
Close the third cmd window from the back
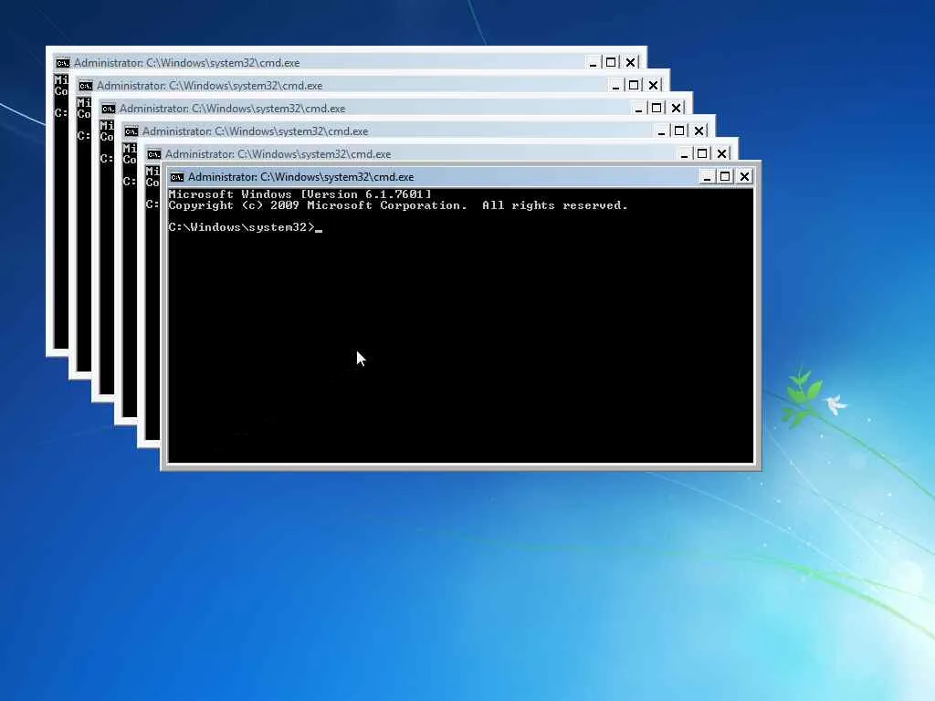(x=676, y=108)
